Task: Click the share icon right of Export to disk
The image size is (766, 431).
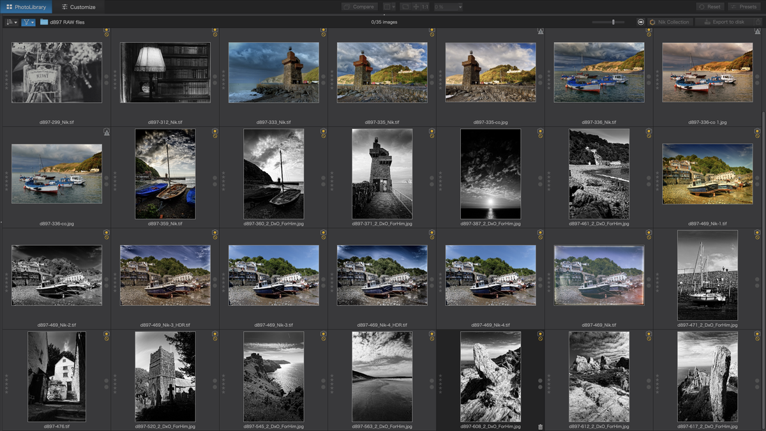Action: tap(758, 22)
